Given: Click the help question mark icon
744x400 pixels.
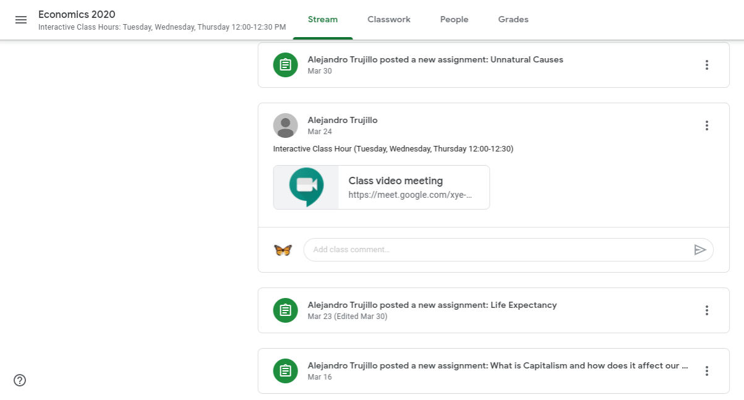Looking at the screenshot, I should pyautogui.click(x=20, y=380).
